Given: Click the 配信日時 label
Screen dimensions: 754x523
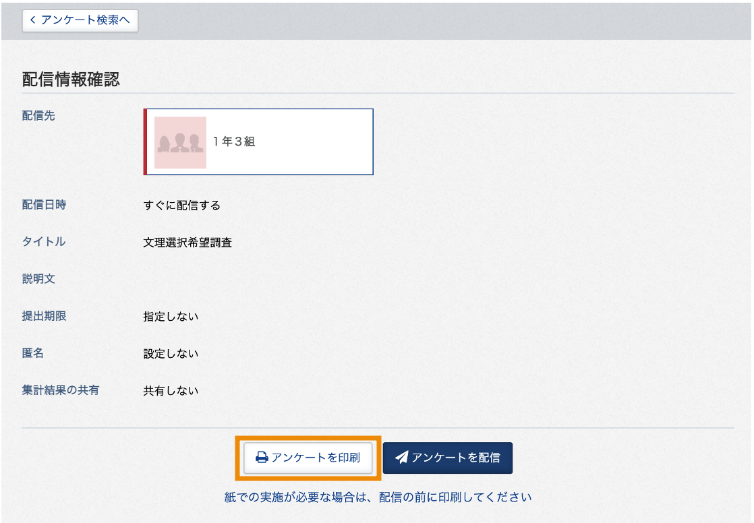Looking at the screenshot, I should 45,205.
